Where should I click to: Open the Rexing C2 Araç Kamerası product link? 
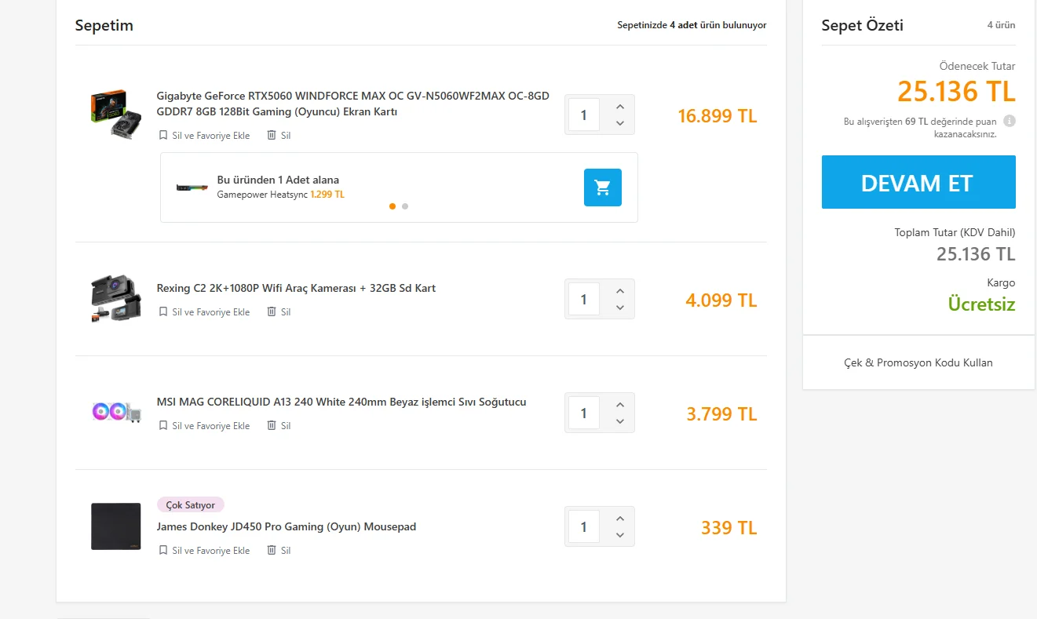coord(296,288)
